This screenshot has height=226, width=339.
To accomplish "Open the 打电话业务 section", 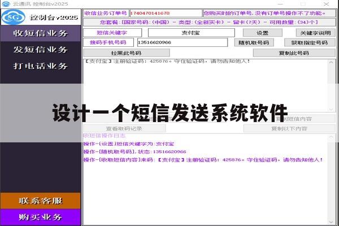I will click(41, 66).
